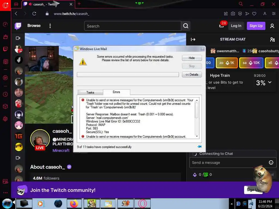Click '9 of 11 tasks have completed successfully'
This screenshot has width=279, height=209.
coord(104,147)
